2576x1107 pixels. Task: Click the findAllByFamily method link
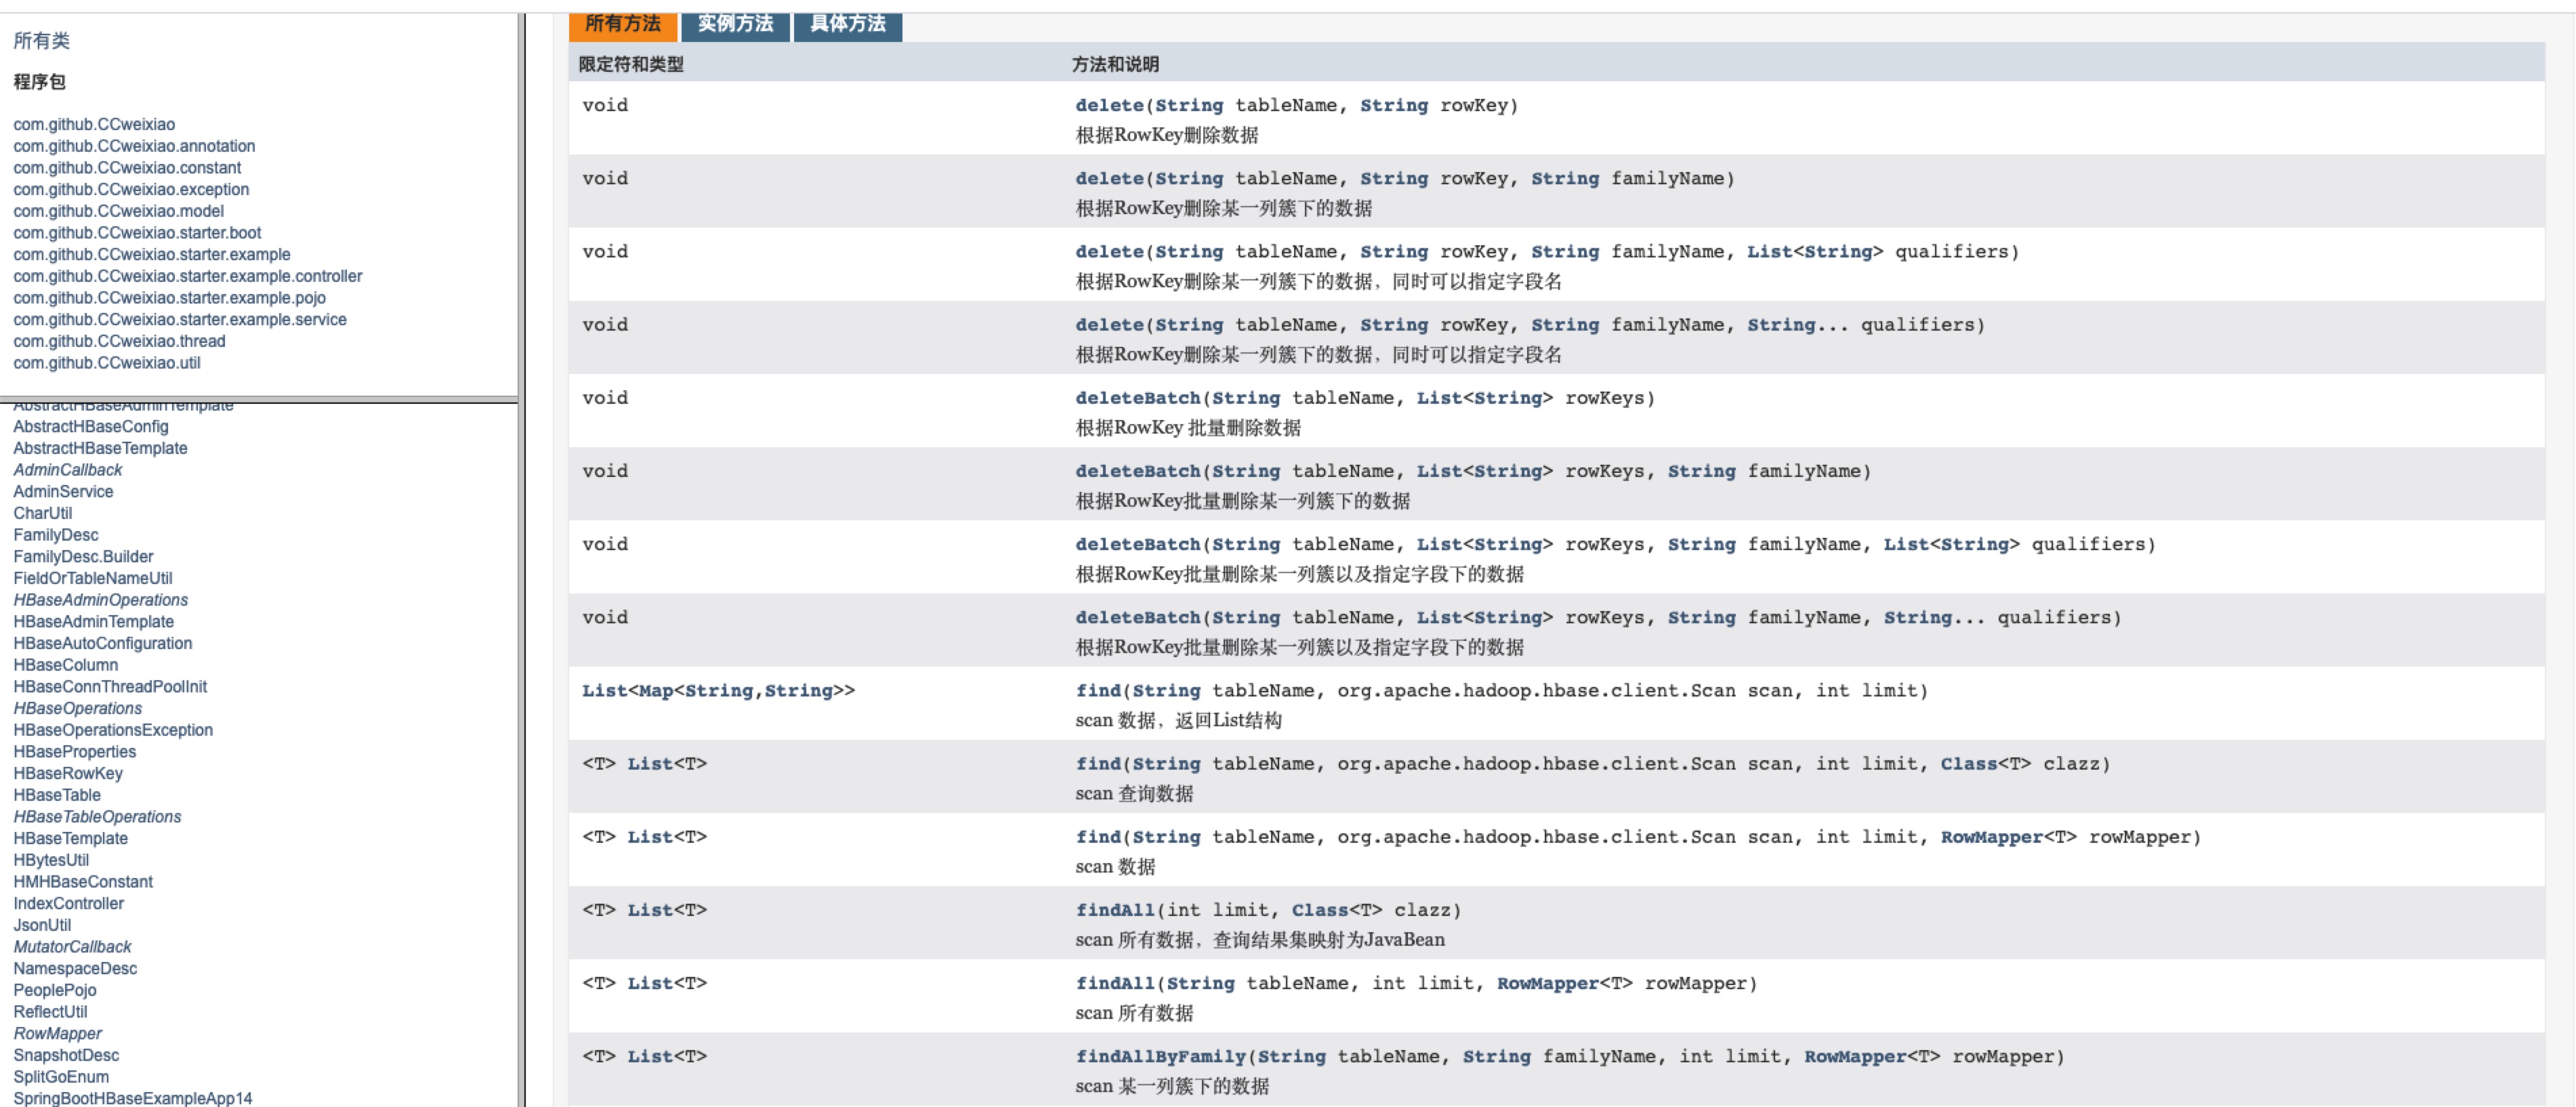tap(1160, 1056)
